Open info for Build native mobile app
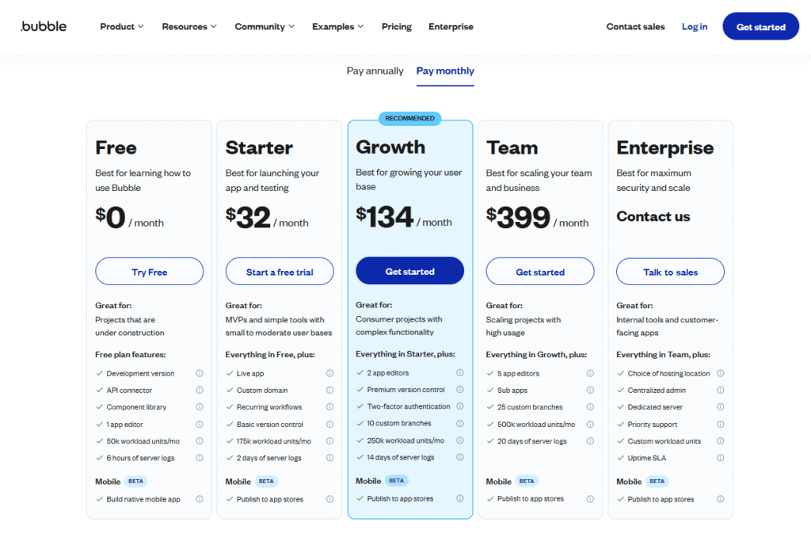811x545 pixels. point(200,499)
